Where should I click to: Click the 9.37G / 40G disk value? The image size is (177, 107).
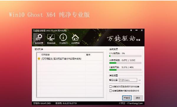pyautogui.click(x=127, y=67)
